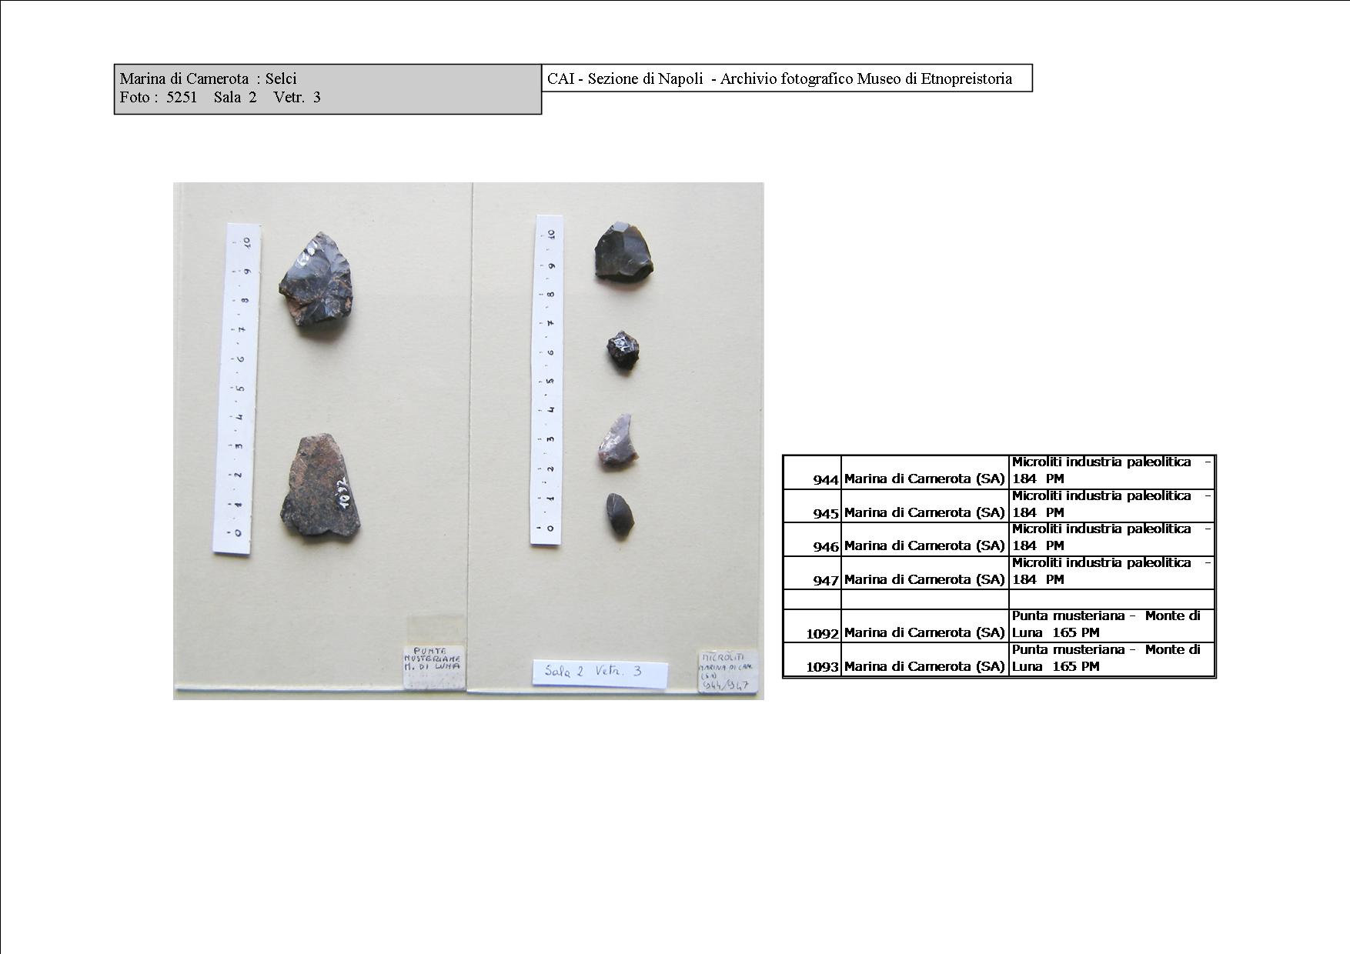1350x954 pixels.
Task: Select 'Punta musteriana - Monte di Luna' in row 1092
Action: point(1106,624)
